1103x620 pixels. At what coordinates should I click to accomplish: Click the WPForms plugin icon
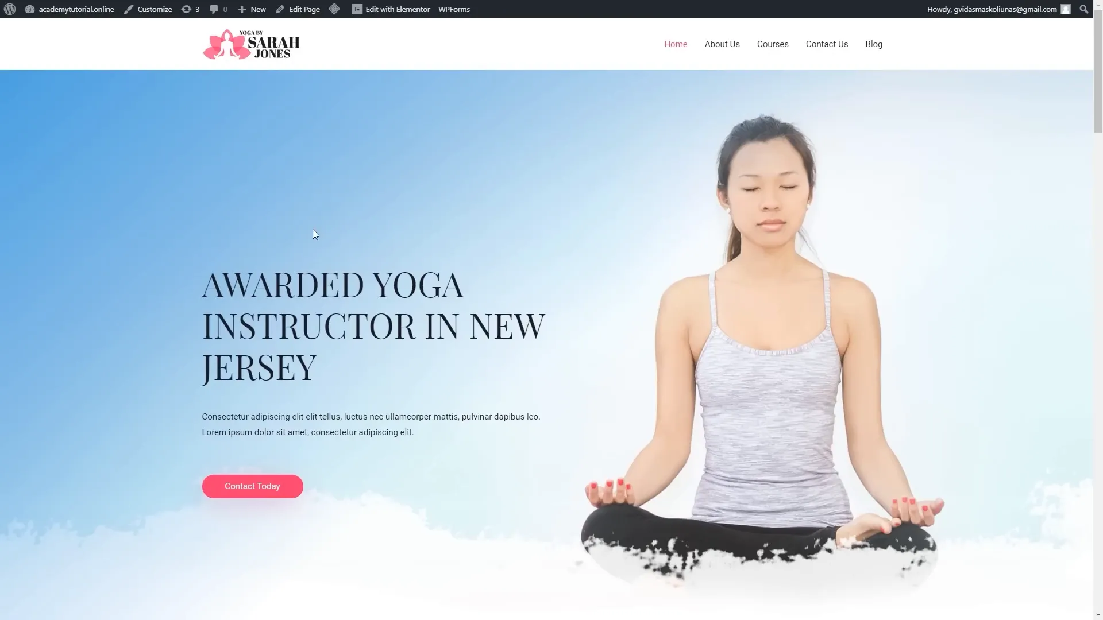(454, 9)
